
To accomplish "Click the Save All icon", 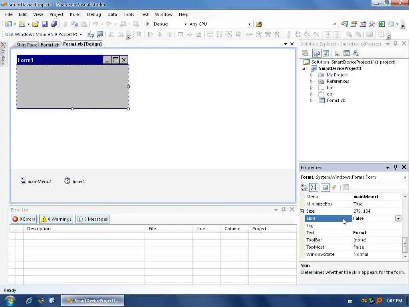I will point(54,24).
